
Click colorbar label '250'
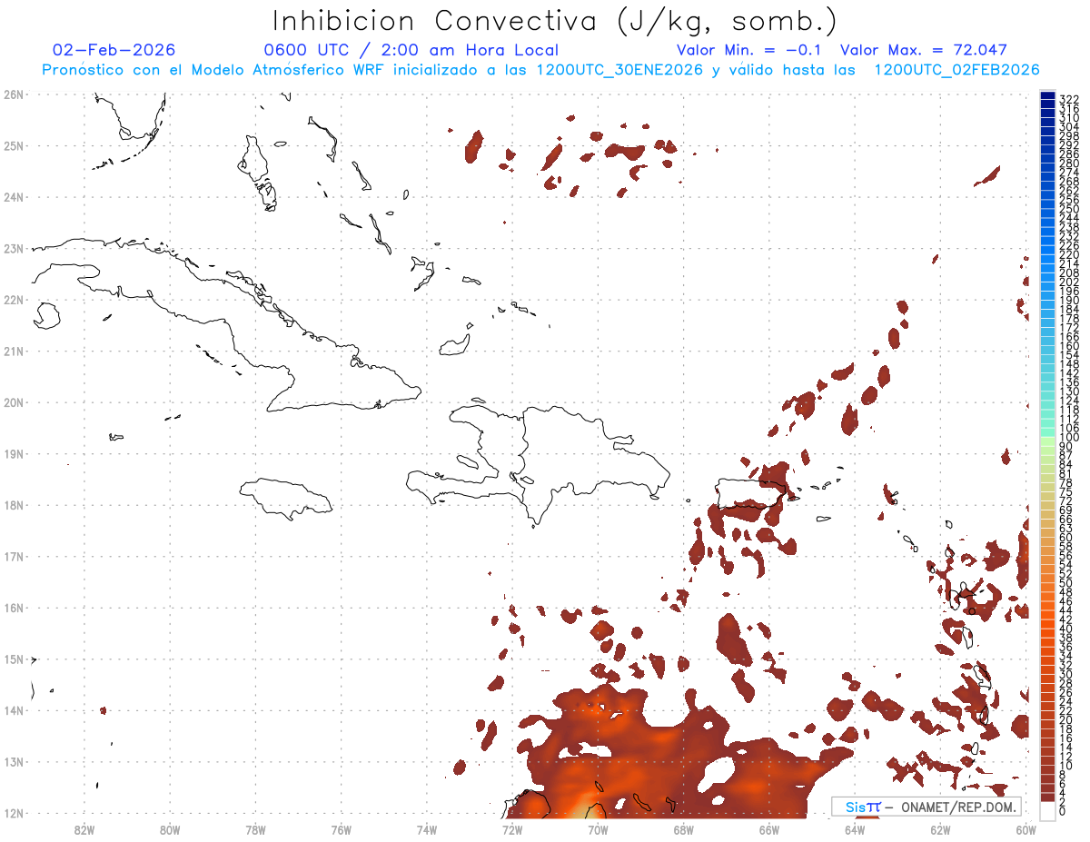(x=1069, y=210)
